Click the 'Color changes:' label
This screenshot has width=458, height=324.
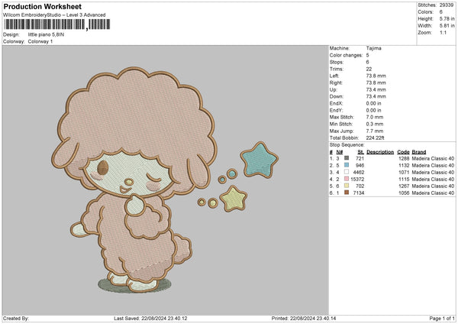point(346,55)
